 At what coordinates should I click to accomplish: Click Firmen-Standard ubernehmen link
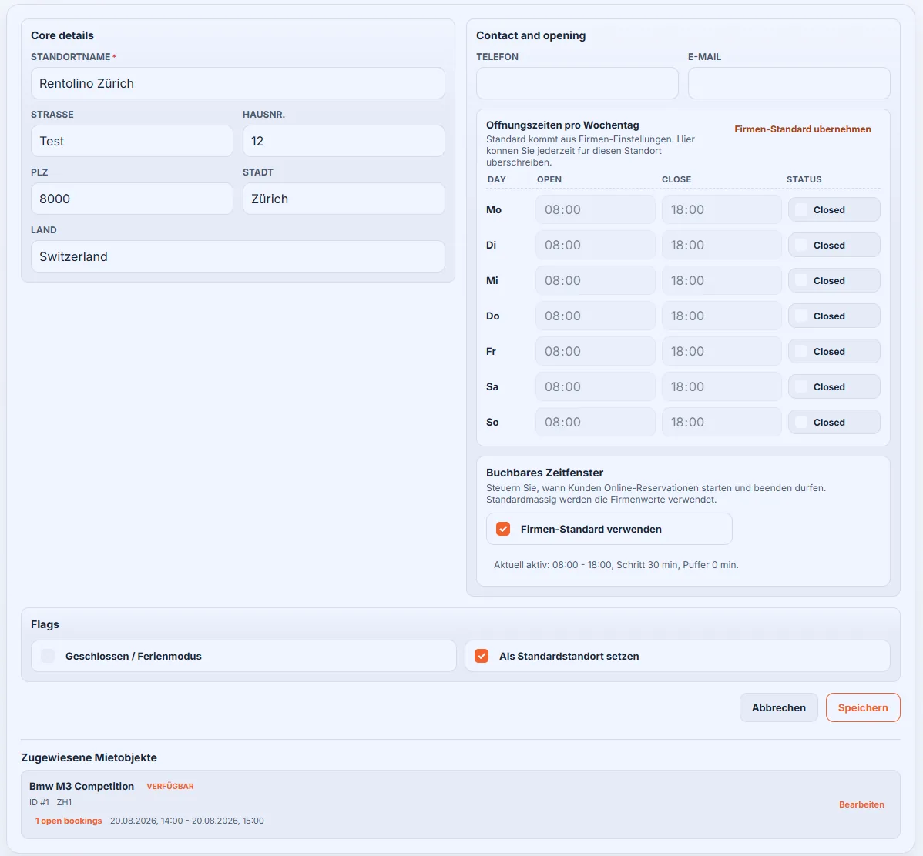click(802, 129)
